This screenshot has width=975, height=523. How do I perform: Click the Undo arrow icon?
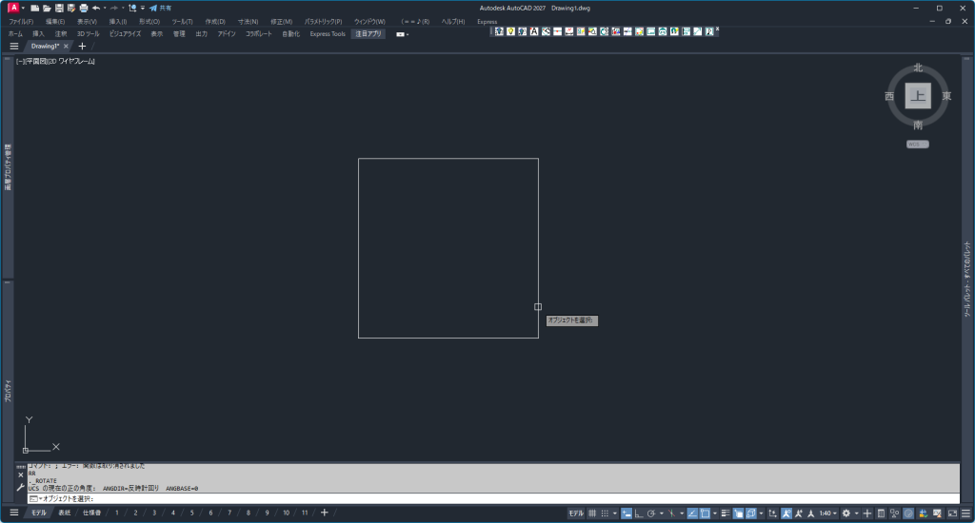point(95,8)
